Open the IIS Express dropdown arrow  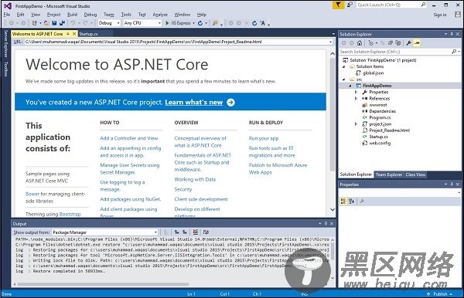194,23
